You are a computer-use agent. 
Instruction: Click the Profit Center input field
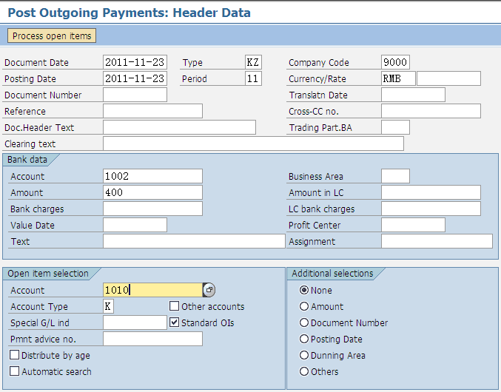[413, 225]
